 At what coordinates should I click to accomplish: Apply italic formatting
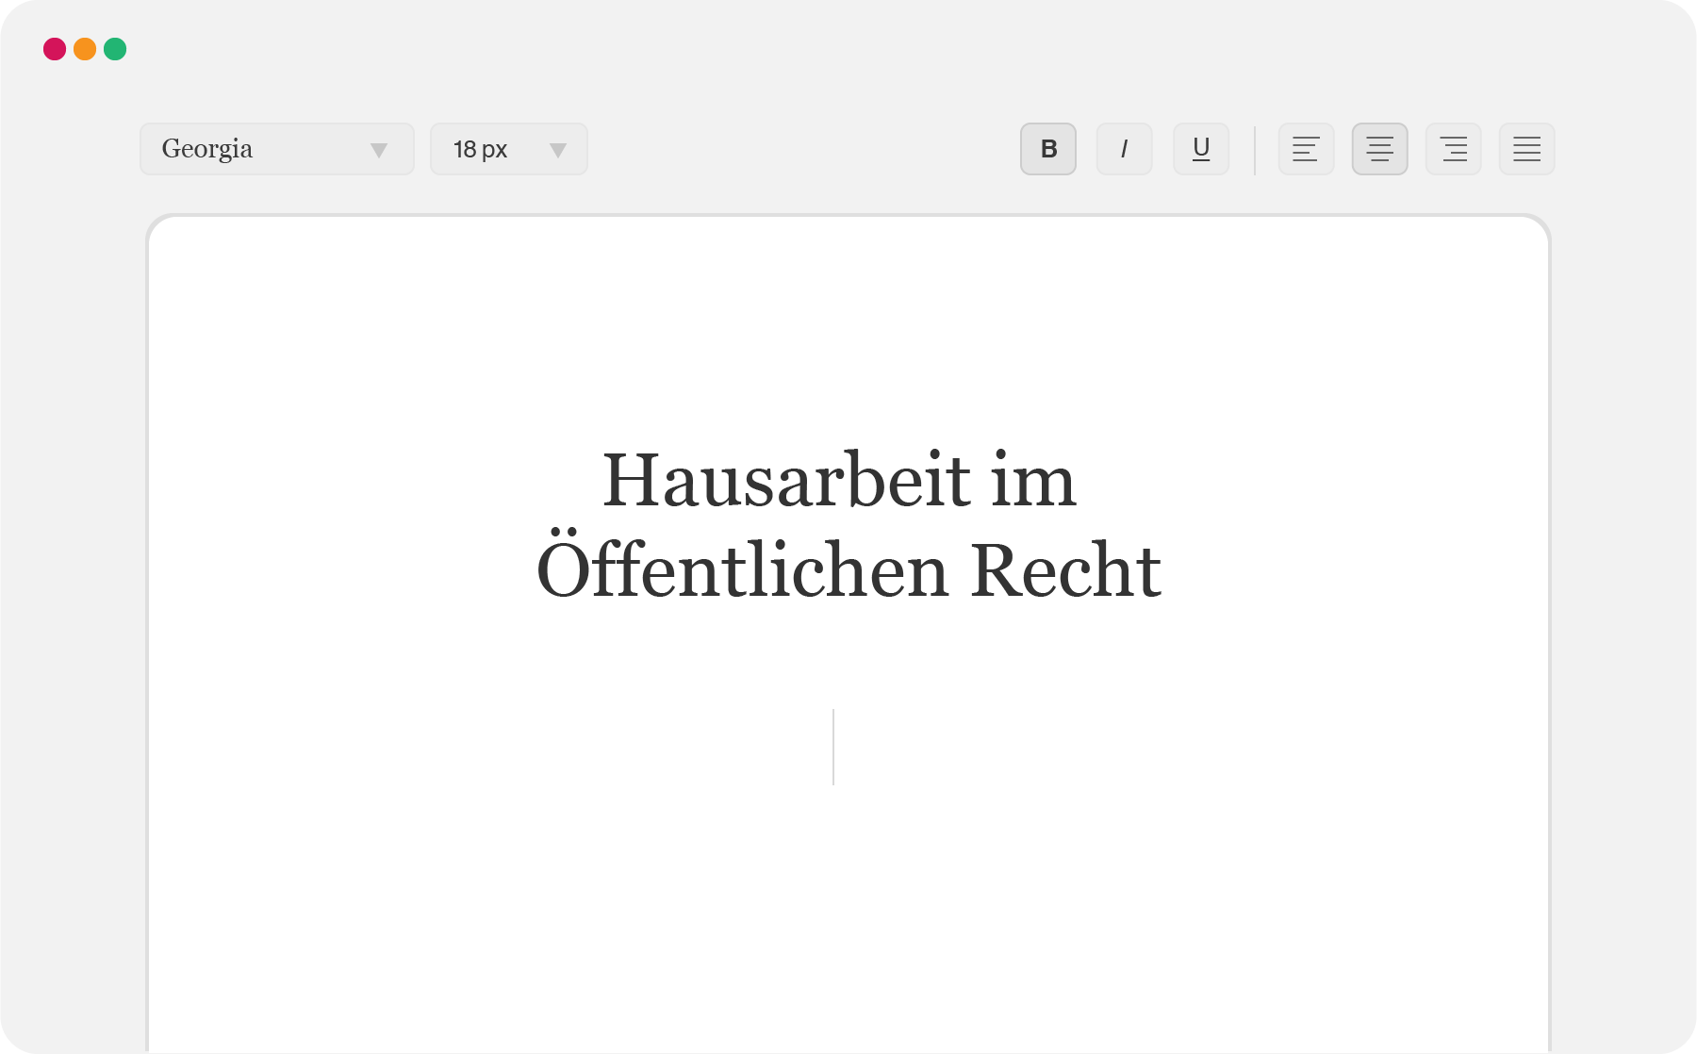1124,148
